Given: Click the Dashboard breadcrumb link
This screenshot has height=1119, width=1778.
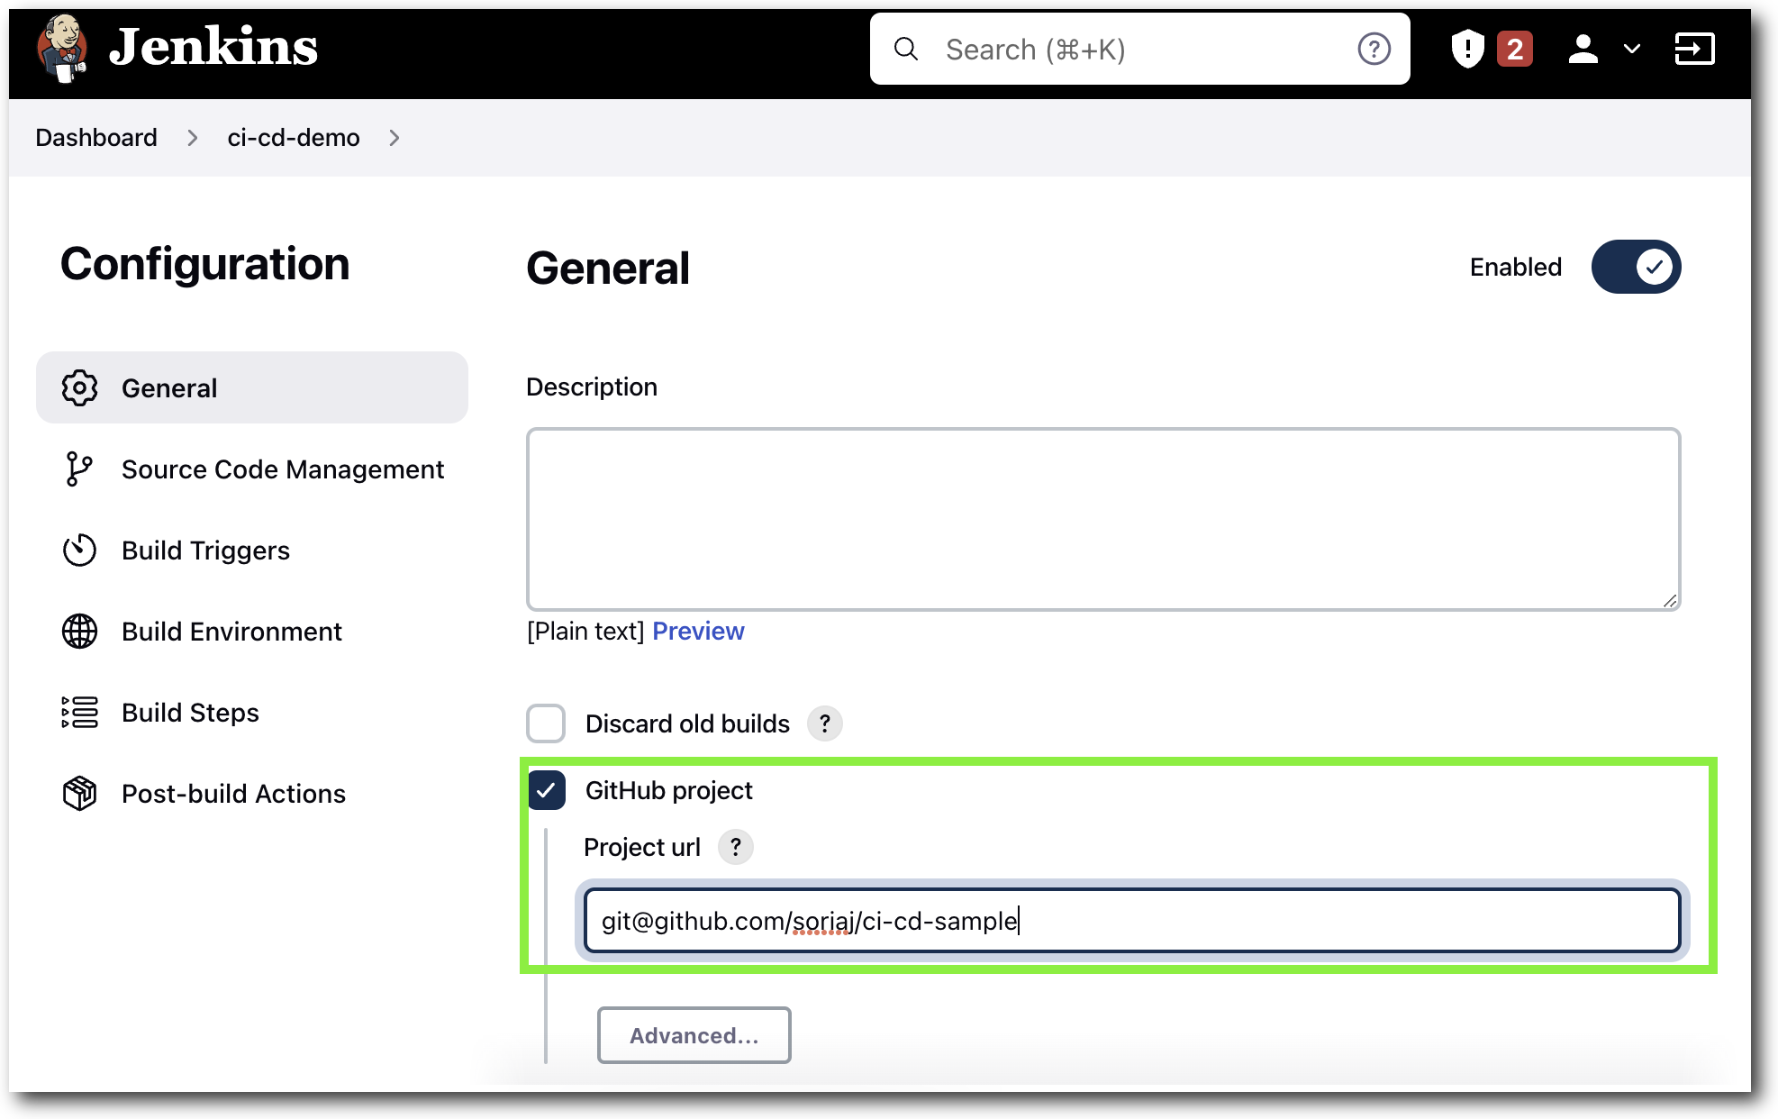Looking at the screenshot, I should point(95,135).
